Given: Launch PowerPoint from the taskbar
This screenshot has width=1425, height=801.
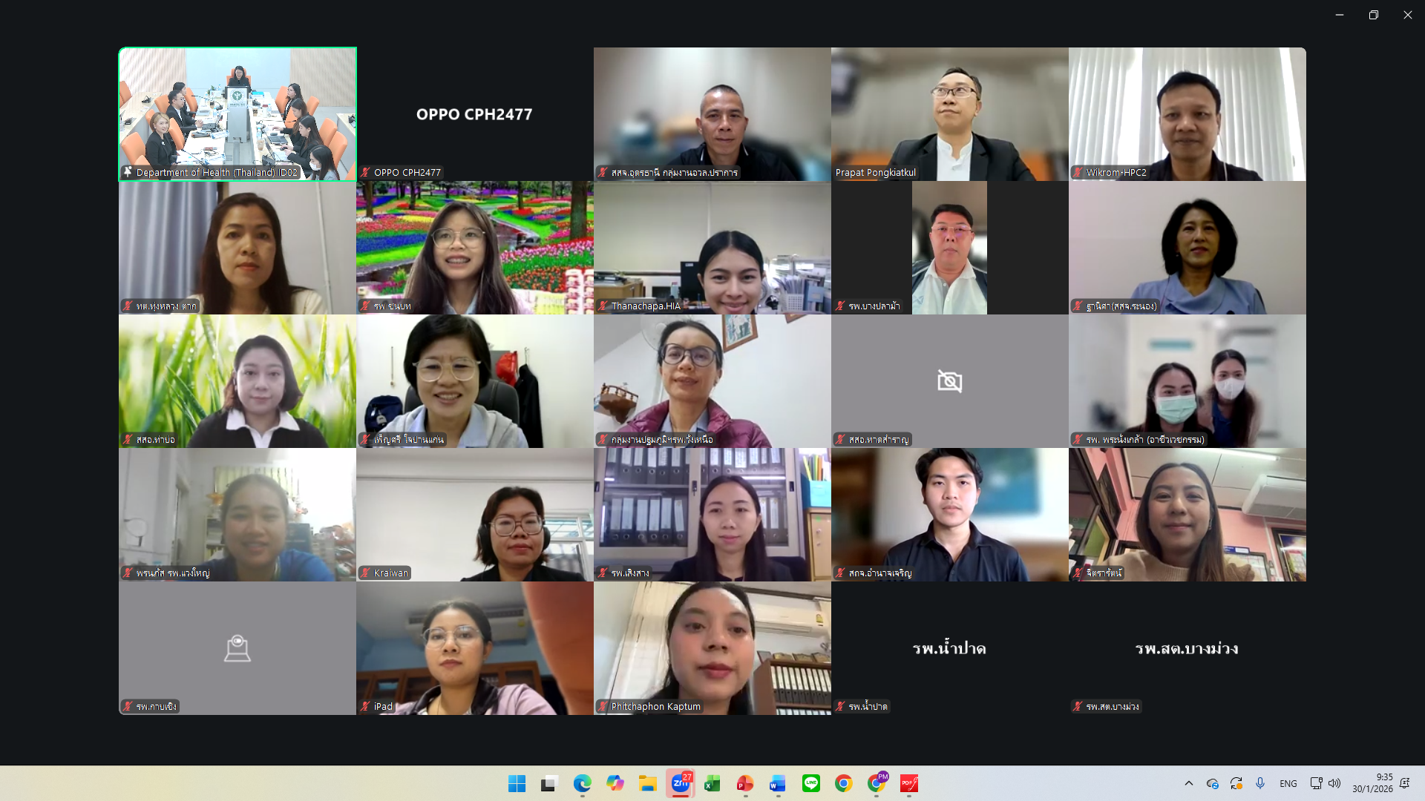Looking at the screenshot, I should coord(745,783).
